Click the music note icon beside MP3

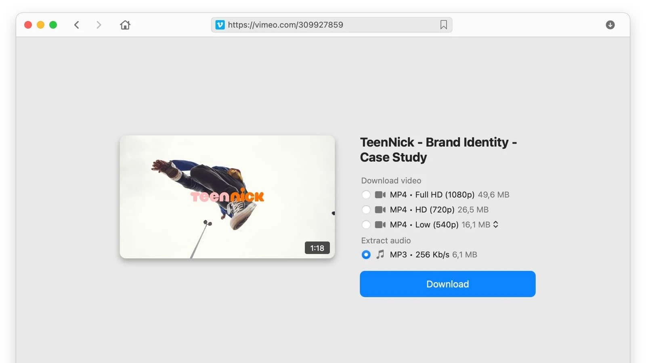(380, 255)
